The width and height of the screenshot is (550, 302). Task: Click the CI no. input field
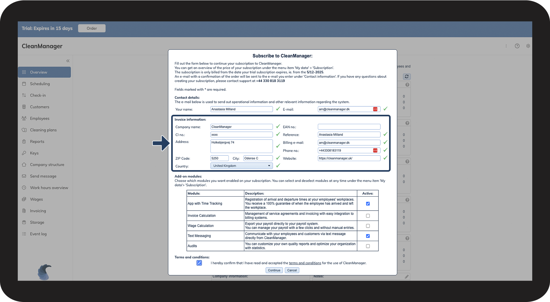[242, 135]
